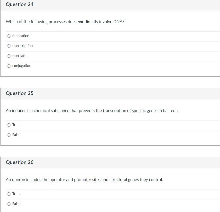The width and height of the screenshot is (220, 212).
Task: Click the conjugation label text
Action: coord(21,66)
